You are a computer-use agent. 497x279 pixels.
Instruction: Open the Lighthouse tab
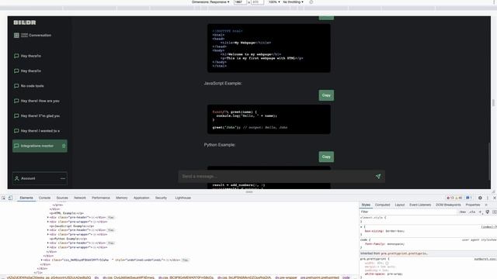pos(183,198)
